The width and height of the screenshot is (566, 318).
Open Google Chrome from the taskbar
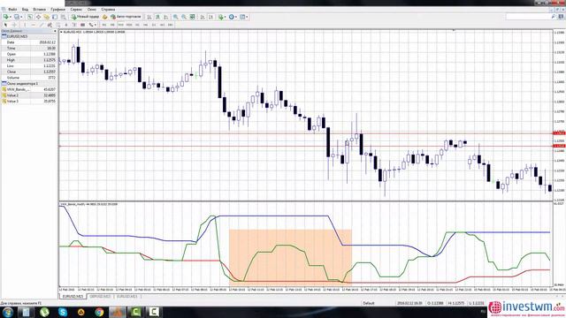pos(99,312)
